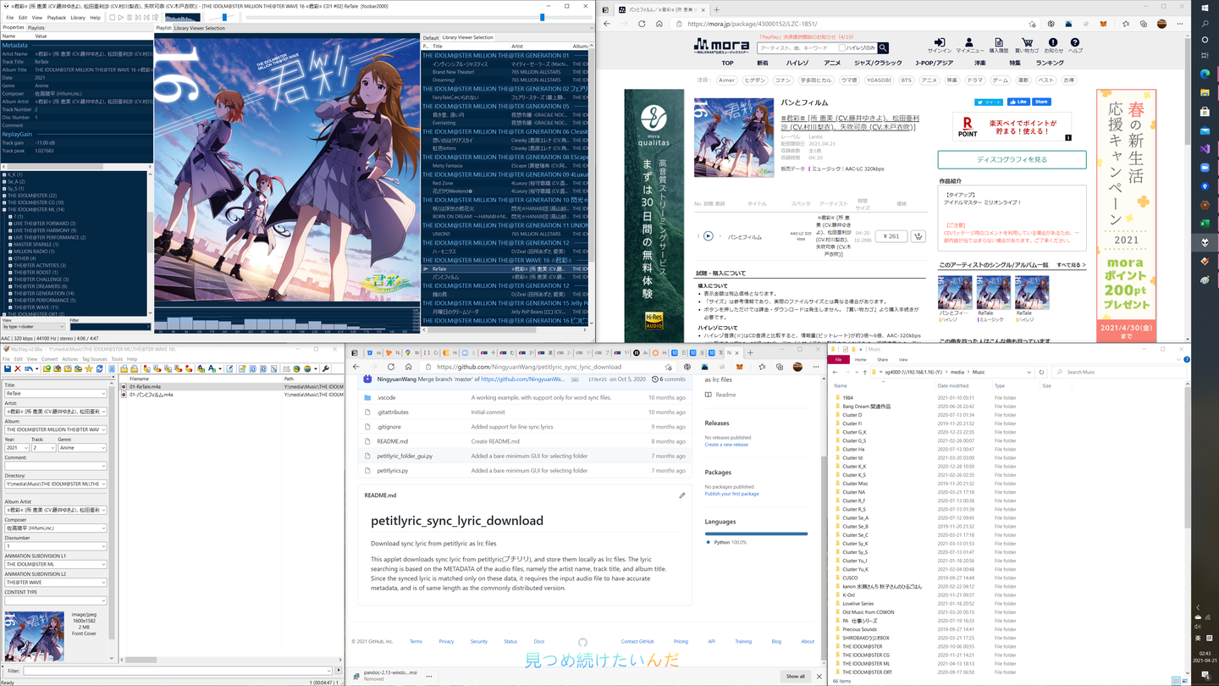1219x686 pixels.
Task: Click 'Show all' in the downloads bar
Action: pyautogui.click(x=796, y=676)
